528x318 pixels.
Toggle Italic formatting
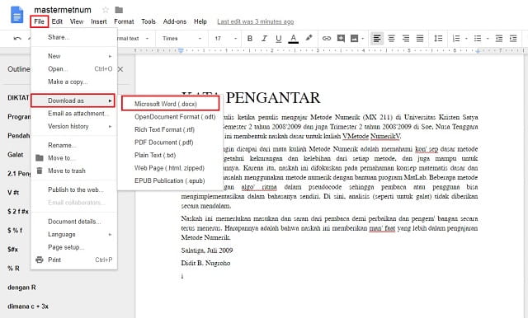coord(264,39)
